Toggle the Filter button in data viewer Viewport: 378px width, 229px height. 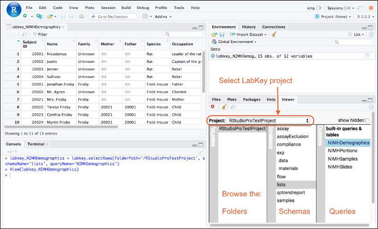pos(40,34)
